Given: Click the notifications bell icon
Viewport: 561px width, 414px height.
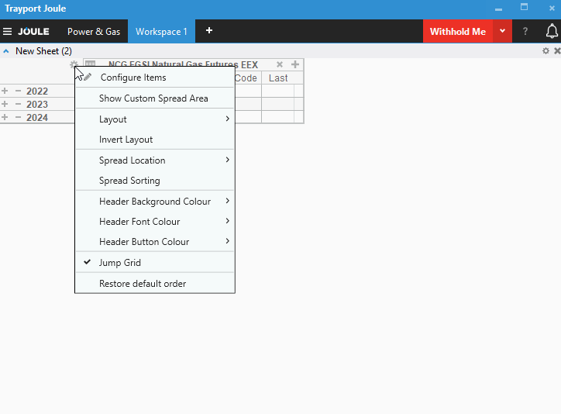Looking at the screenshot, I should point(552,32).
